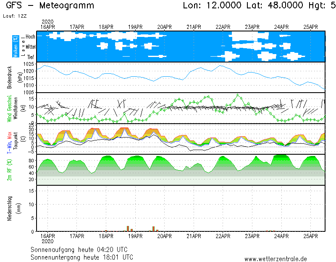
Task: Click the green 'Wind Geschw.' label
Action: click(9, 109)
